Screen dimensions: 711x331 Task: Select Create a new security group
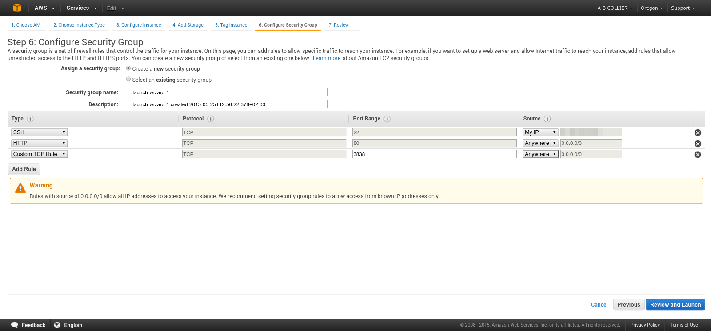[128, 68]
